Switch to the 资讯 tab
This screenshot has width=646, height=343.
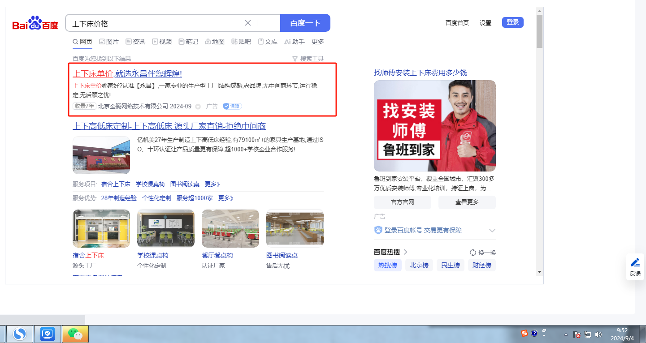[135, 42]
